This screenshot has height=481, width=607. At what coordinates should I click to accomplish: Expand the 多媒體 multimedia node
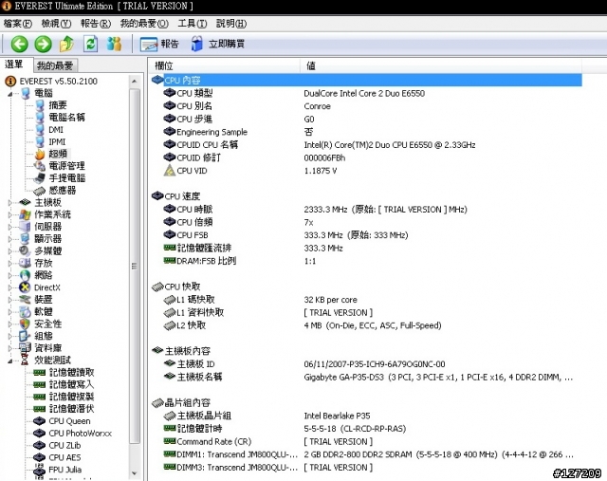(10, 251)
